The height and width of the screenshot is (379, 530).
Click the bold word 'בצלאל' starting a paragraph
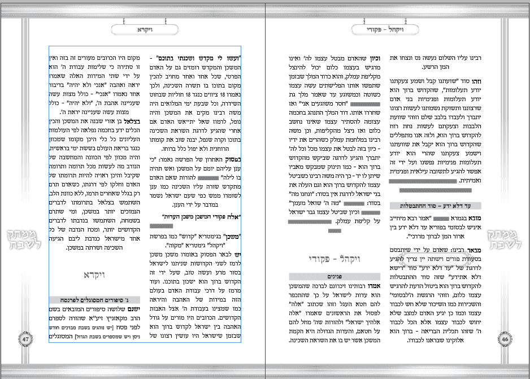[132, 121]
